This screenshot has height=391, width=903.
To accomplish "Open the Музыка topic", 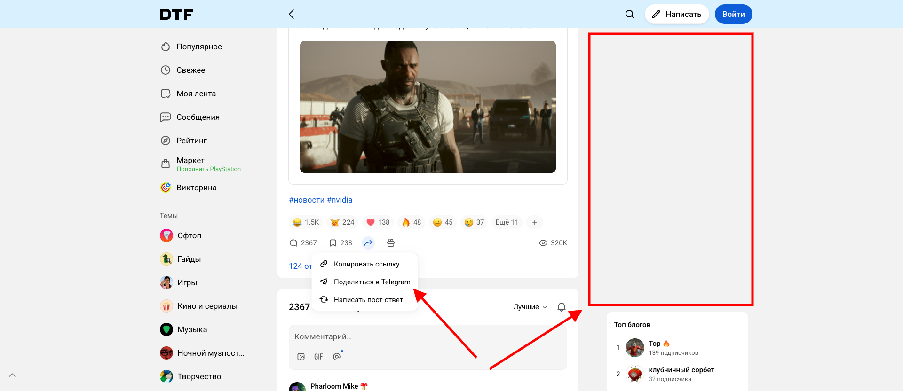I will [x=183, y=329].
